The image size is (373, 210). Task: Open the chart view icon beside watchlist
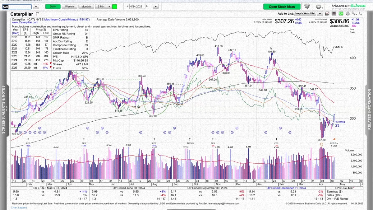point(327,13)
